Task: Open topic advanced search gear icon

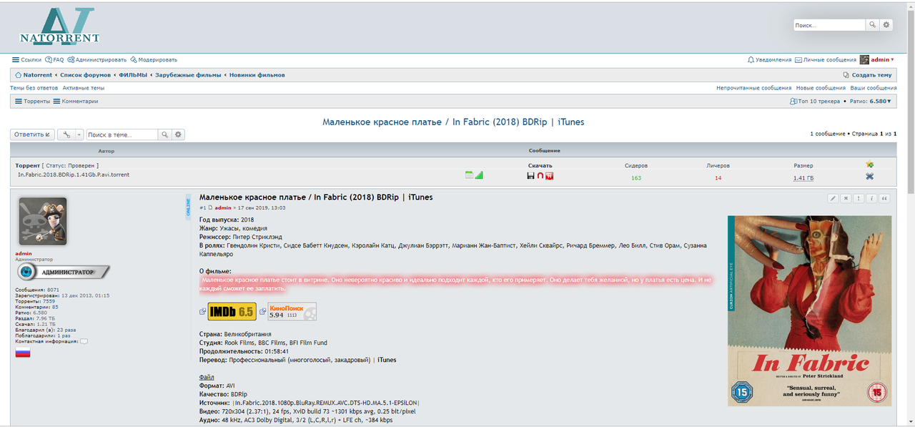Action: pos(179,134)
